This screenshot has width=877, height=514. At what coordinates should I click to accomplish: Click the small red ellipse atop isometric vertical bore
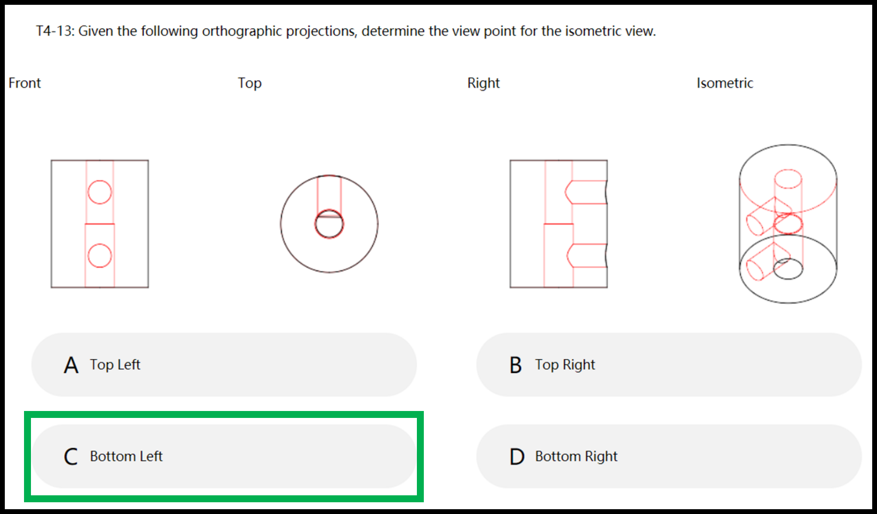(788, 179)
